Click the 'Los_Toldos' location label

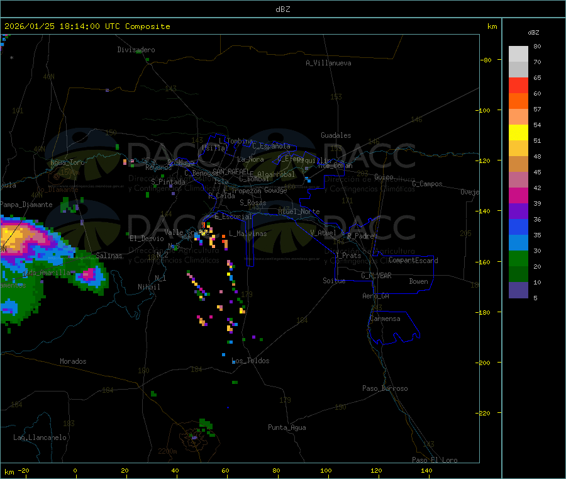pos(250,361)
